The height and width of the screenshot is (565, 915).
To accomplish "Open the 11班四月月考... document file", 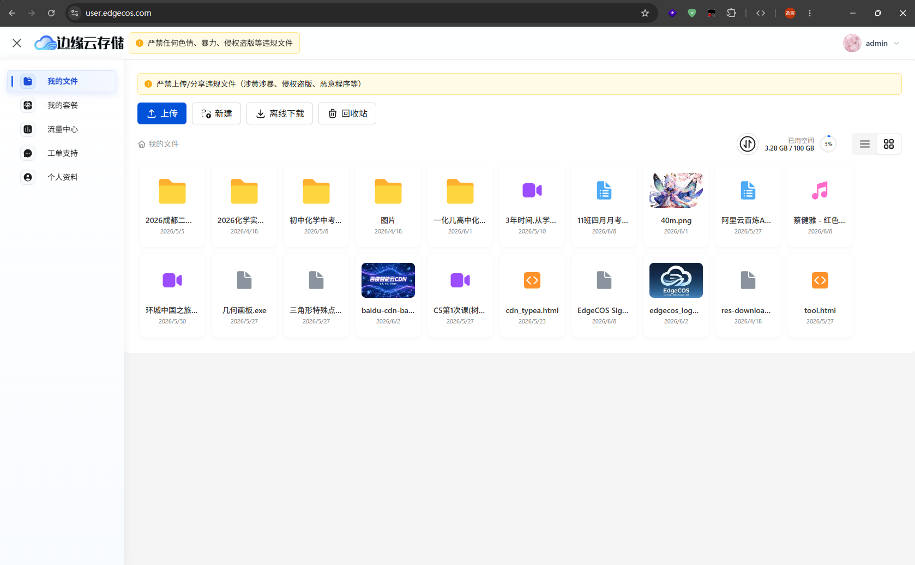I will coord(604,206).
